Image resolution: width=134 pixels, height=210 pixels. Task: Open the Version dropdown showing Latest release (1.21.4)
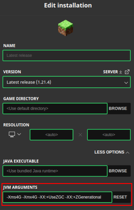pyautogui.click(x=66, y=82)
